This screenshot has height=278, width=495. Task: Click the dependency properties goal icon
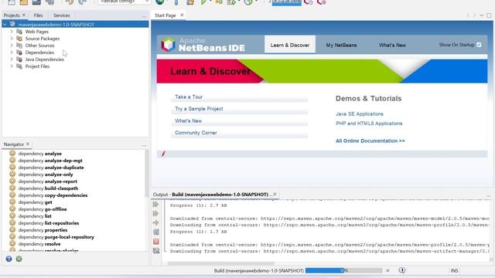coord(12,229)
